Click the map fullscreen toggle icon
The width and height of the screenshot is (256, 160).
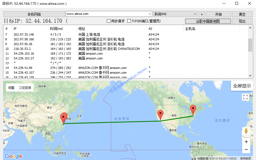pyautogui.click(x=245, y=97)
